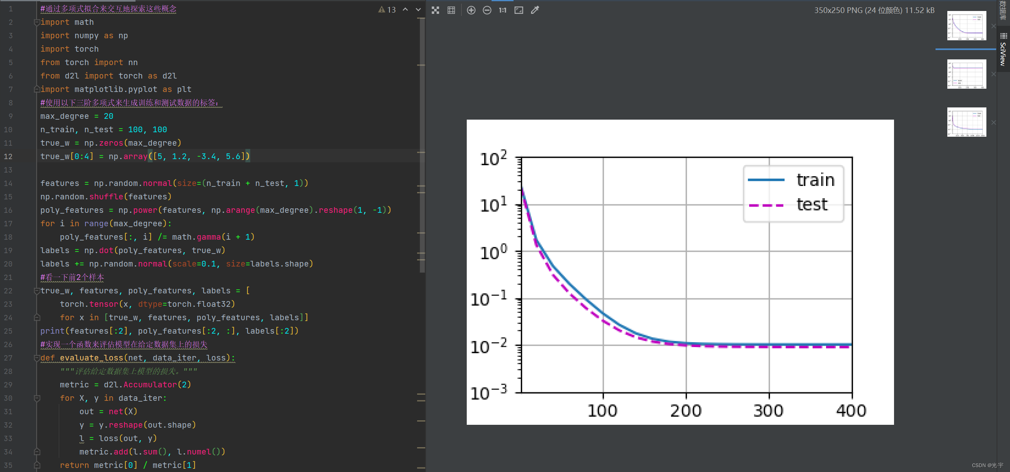The height and width of the screenshot is (472, 1010).
Task: Click 'import math' on line 2
Action: [x=67, y=22]
